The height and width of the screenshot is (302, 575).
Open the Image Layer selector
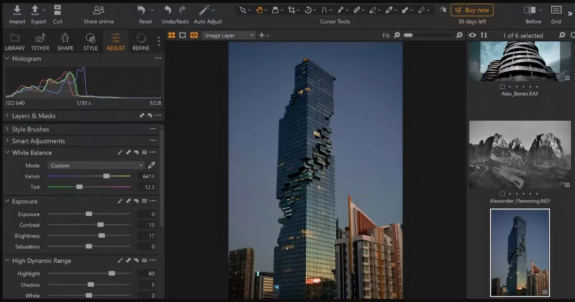pyautogui.click(x=229, y=36)
